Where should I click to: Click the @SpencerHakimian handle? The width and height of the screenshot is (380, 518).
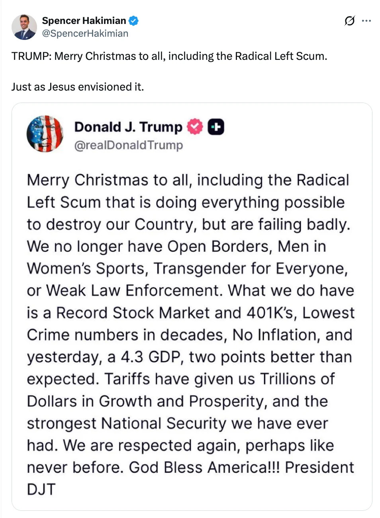[x=85, y=34]
